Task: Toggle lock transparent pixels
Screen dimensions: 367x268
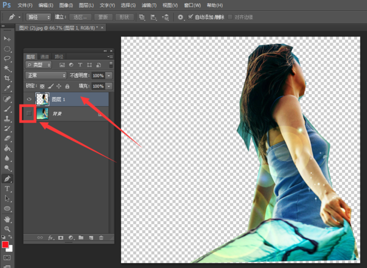Action: pos(42,86)
